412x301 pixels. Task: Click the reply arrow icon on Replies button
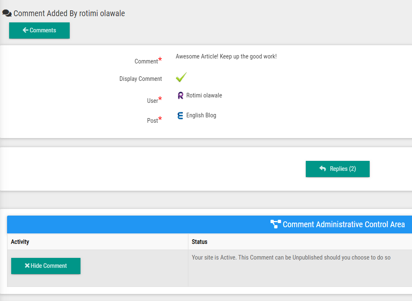click(322, 169)
